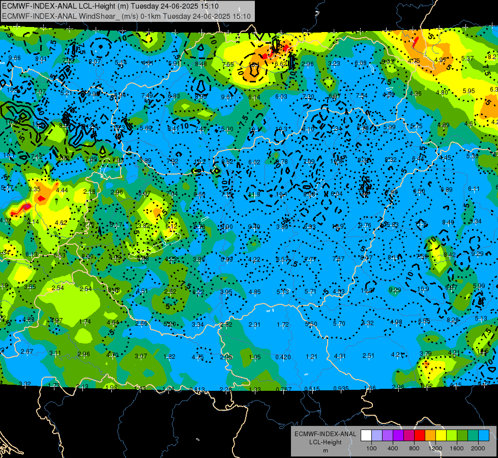This screenshot has height=458, width=498.
Task: Click the legend tick label '100'
Action: pyautogui.click(x=371, y=448)
